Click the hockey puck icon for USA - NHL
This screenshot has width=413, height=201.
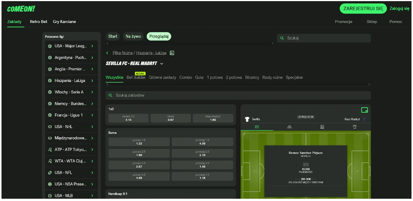pos(50,127)
